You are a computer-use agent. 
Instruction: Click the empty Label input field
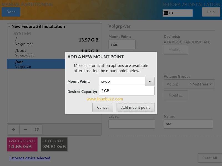[132, 124]
